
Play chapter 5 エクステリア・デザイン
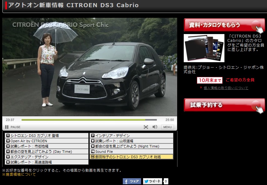coord(47,157)
